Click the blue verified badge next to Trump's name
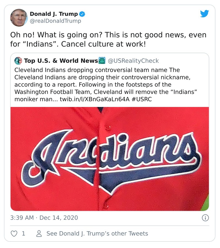The width and height of the screenshot is (220, 248). click(x=82, y=14)
